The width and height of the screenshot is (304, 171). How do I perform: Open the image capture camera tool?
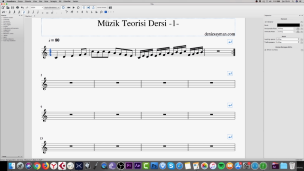click(x=110, y=8)
